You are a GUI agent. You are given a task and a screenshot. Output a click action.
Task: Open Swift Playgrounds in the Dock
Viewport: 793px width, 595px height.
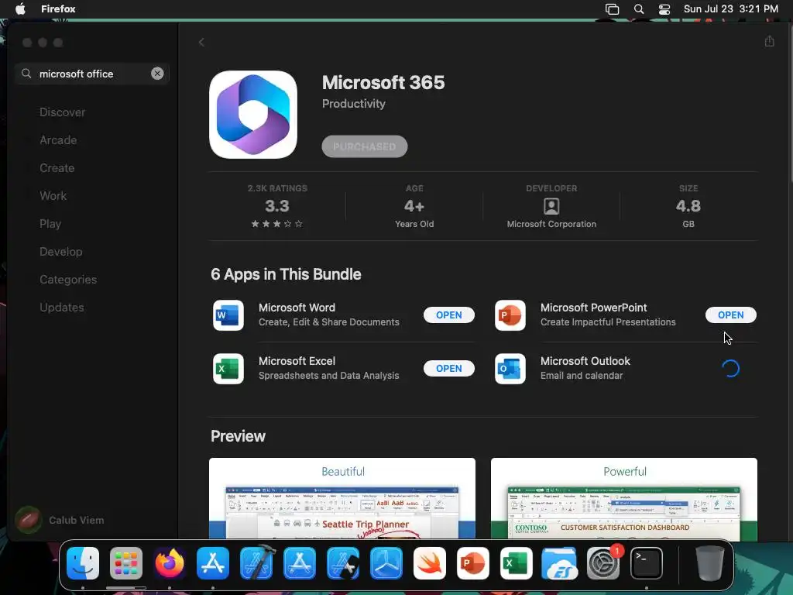coord(430,563)
